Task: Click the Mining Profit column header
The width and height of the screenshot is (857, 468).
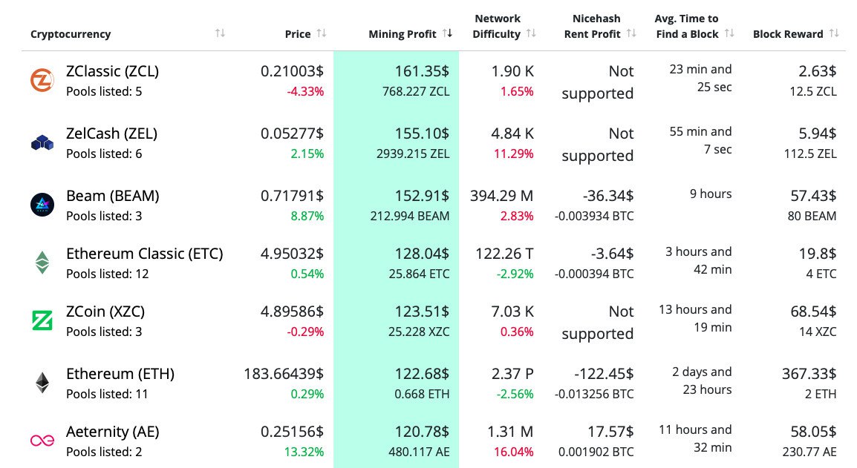Action: point(402,34)
